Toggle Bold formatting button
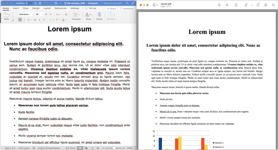This screenshot has width=278, height=150. coord(20,20)
